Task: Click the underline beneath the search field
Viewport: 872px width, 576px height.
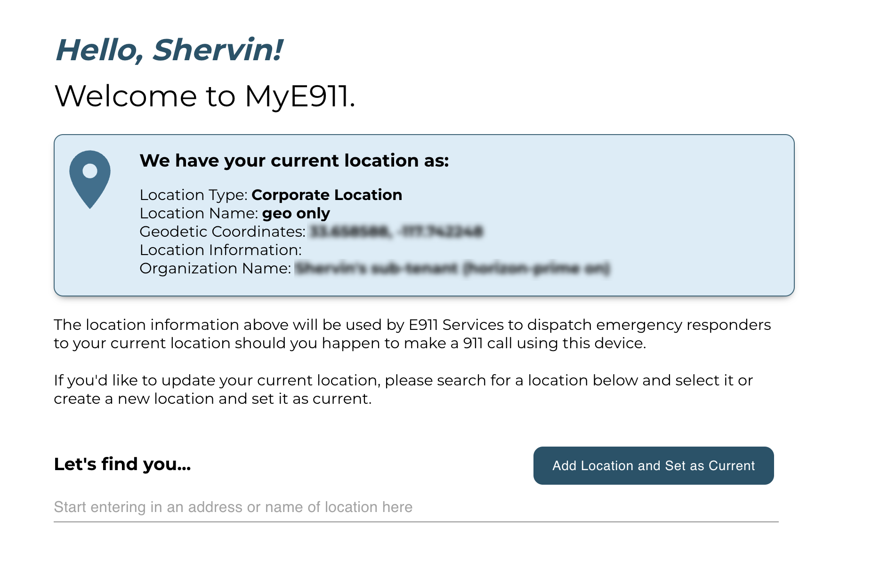Action: 416,521
